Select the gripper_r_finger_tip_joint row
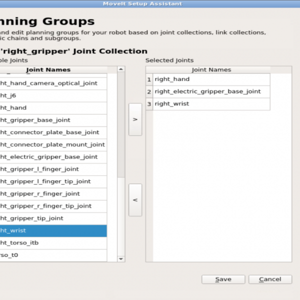 coord(53,206)
